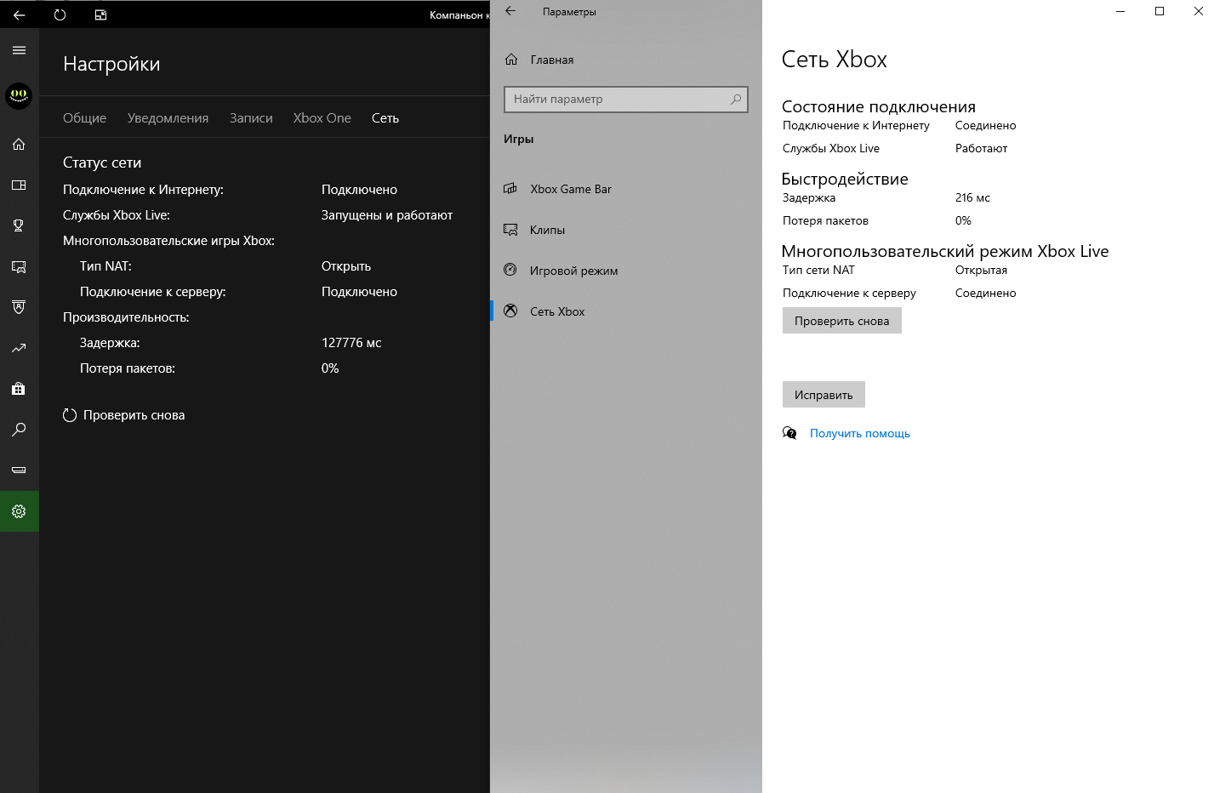Open the Achievements trophy icon

(19, 225)
